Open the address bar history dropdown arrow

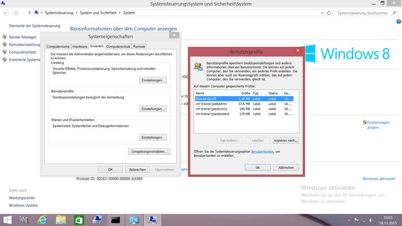coord(322,13)
